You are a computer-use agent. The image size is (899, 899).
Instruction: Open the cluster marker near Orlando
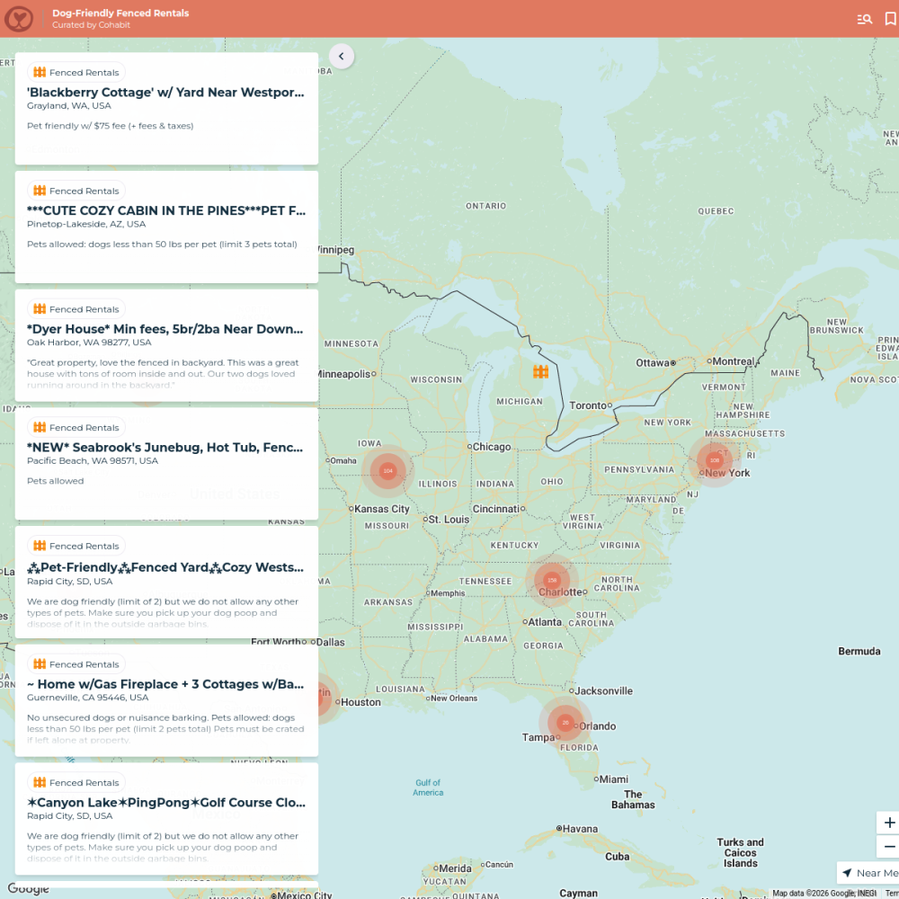565,723
